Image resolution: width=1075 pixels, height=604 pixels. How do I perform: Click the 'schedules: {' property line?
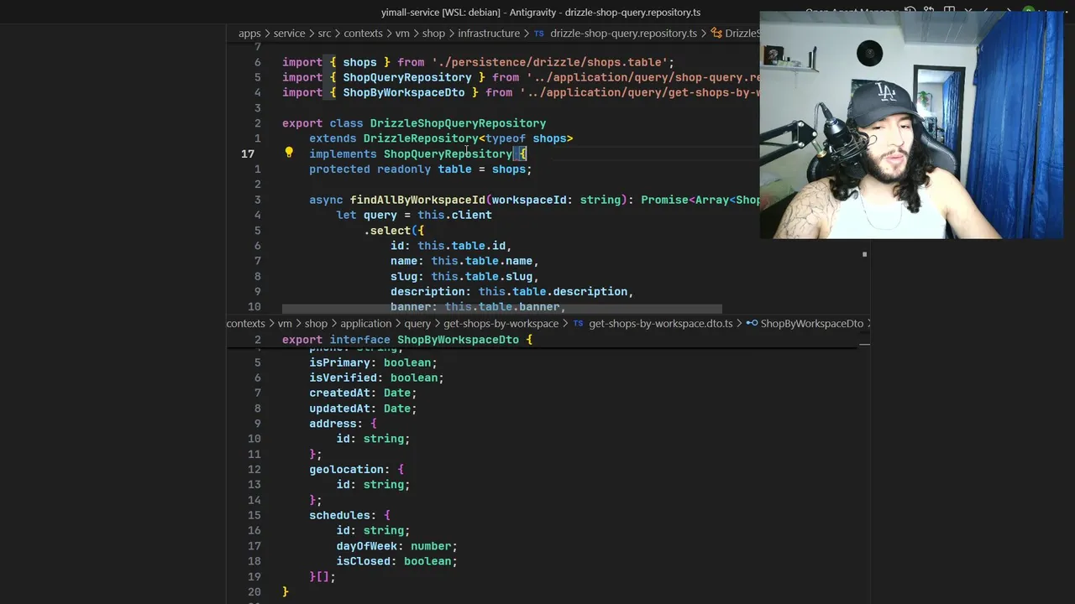(349, 515)
